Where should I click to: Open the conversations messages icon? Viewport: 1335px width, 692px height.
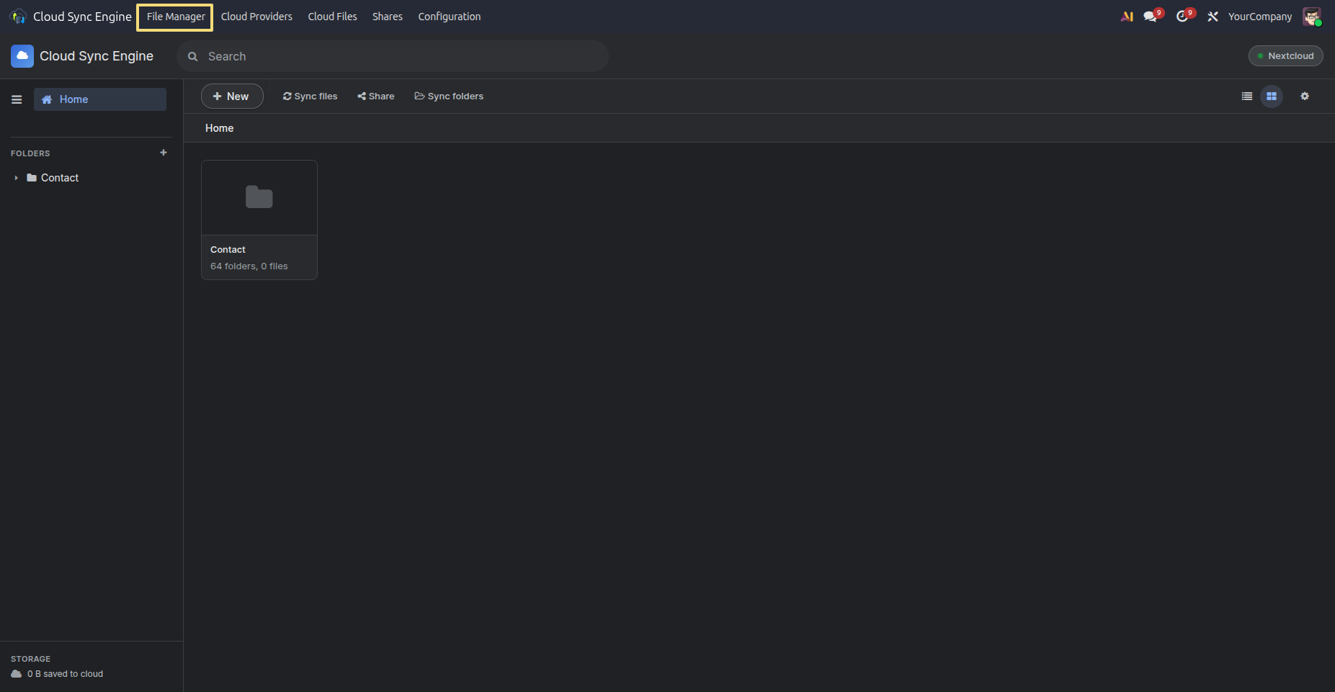(x=1151, y=17)
